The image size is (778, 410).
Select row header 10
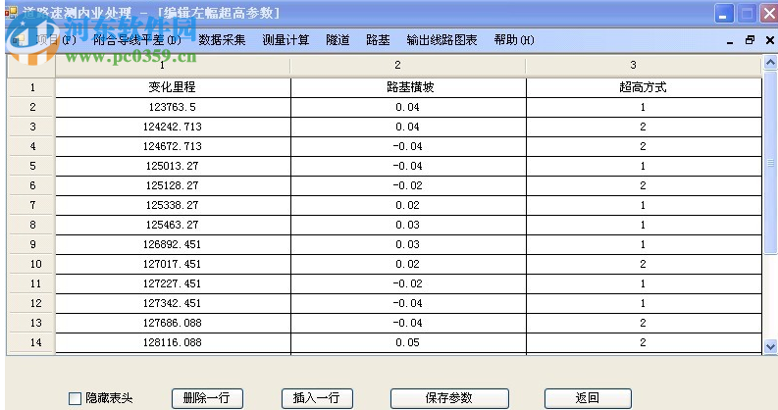coord(31,264)
